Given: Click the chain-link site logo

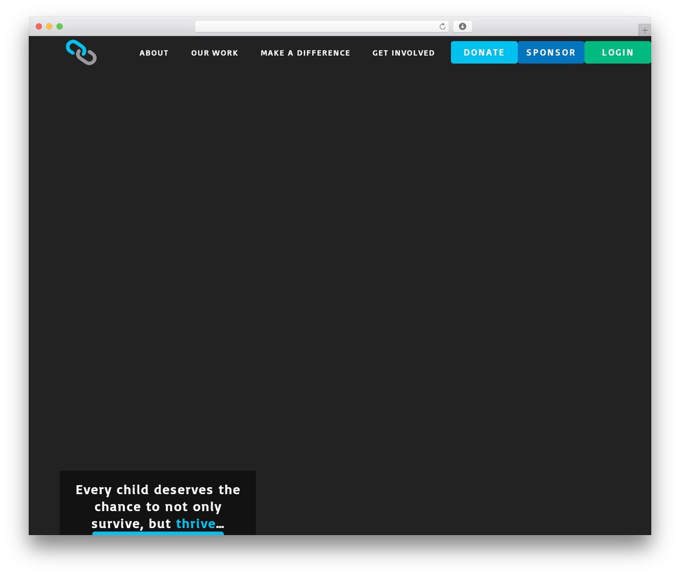Looking at the screenshot, I should [81, 52].
